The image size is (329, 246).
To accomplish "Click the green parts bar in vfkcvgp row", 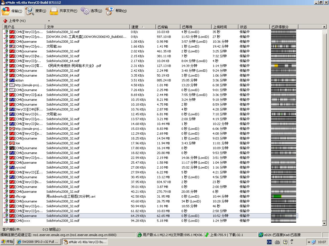I will [284, 196].
